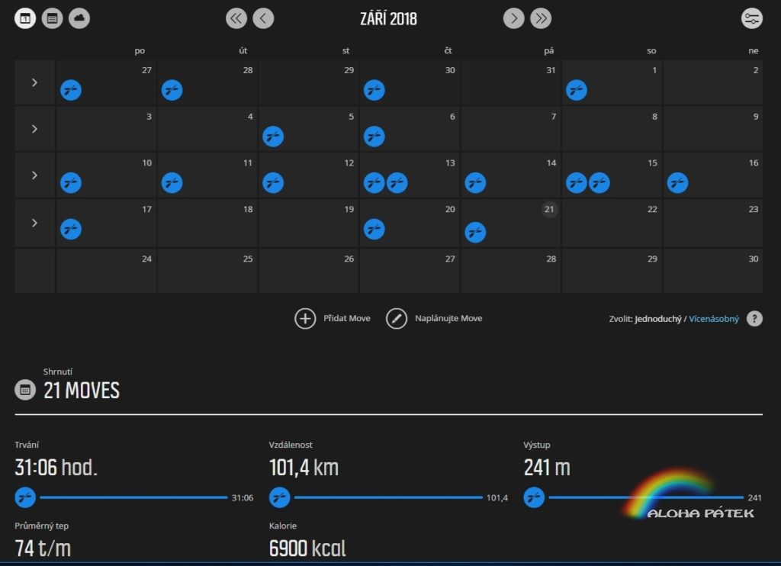The width and height of the screenshot is (781, 566).
Task: Click the Trvání duration progress bar
Action: click(133, 497)
